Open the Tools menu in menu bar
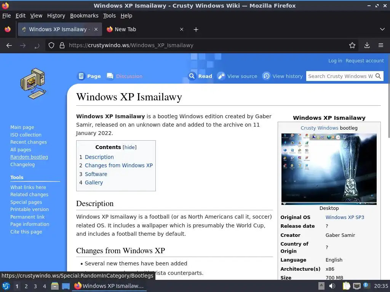This screenshot has width=390, height=292. pos(109,16)
